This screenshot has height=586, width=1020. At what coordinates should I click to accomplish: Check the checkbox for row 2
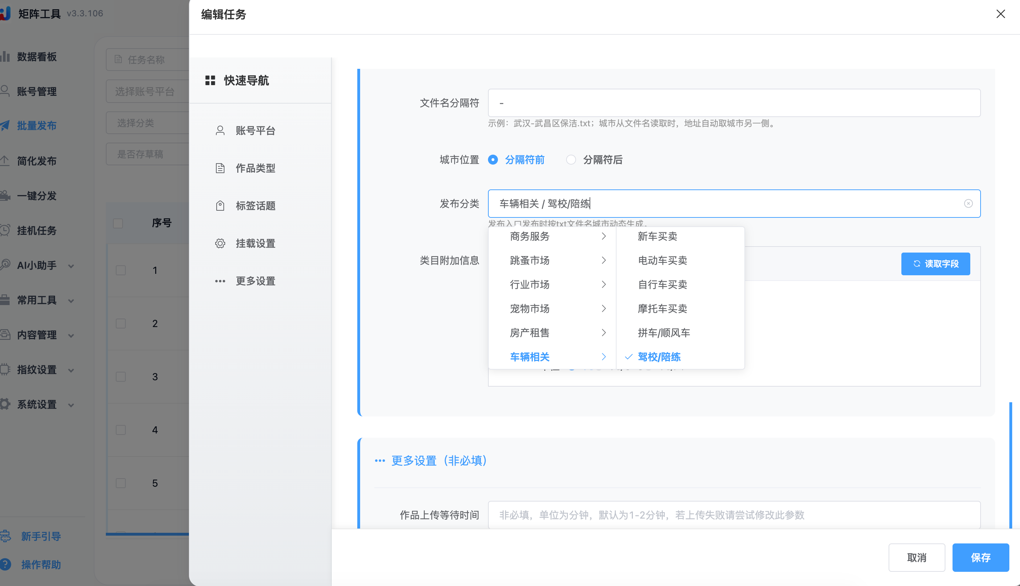pos(121,323)
